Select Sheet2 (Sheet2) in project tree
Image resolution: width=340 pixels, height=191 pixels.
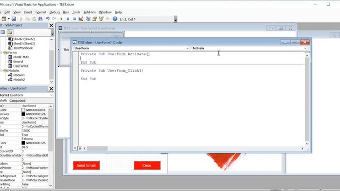coord(24,39)
